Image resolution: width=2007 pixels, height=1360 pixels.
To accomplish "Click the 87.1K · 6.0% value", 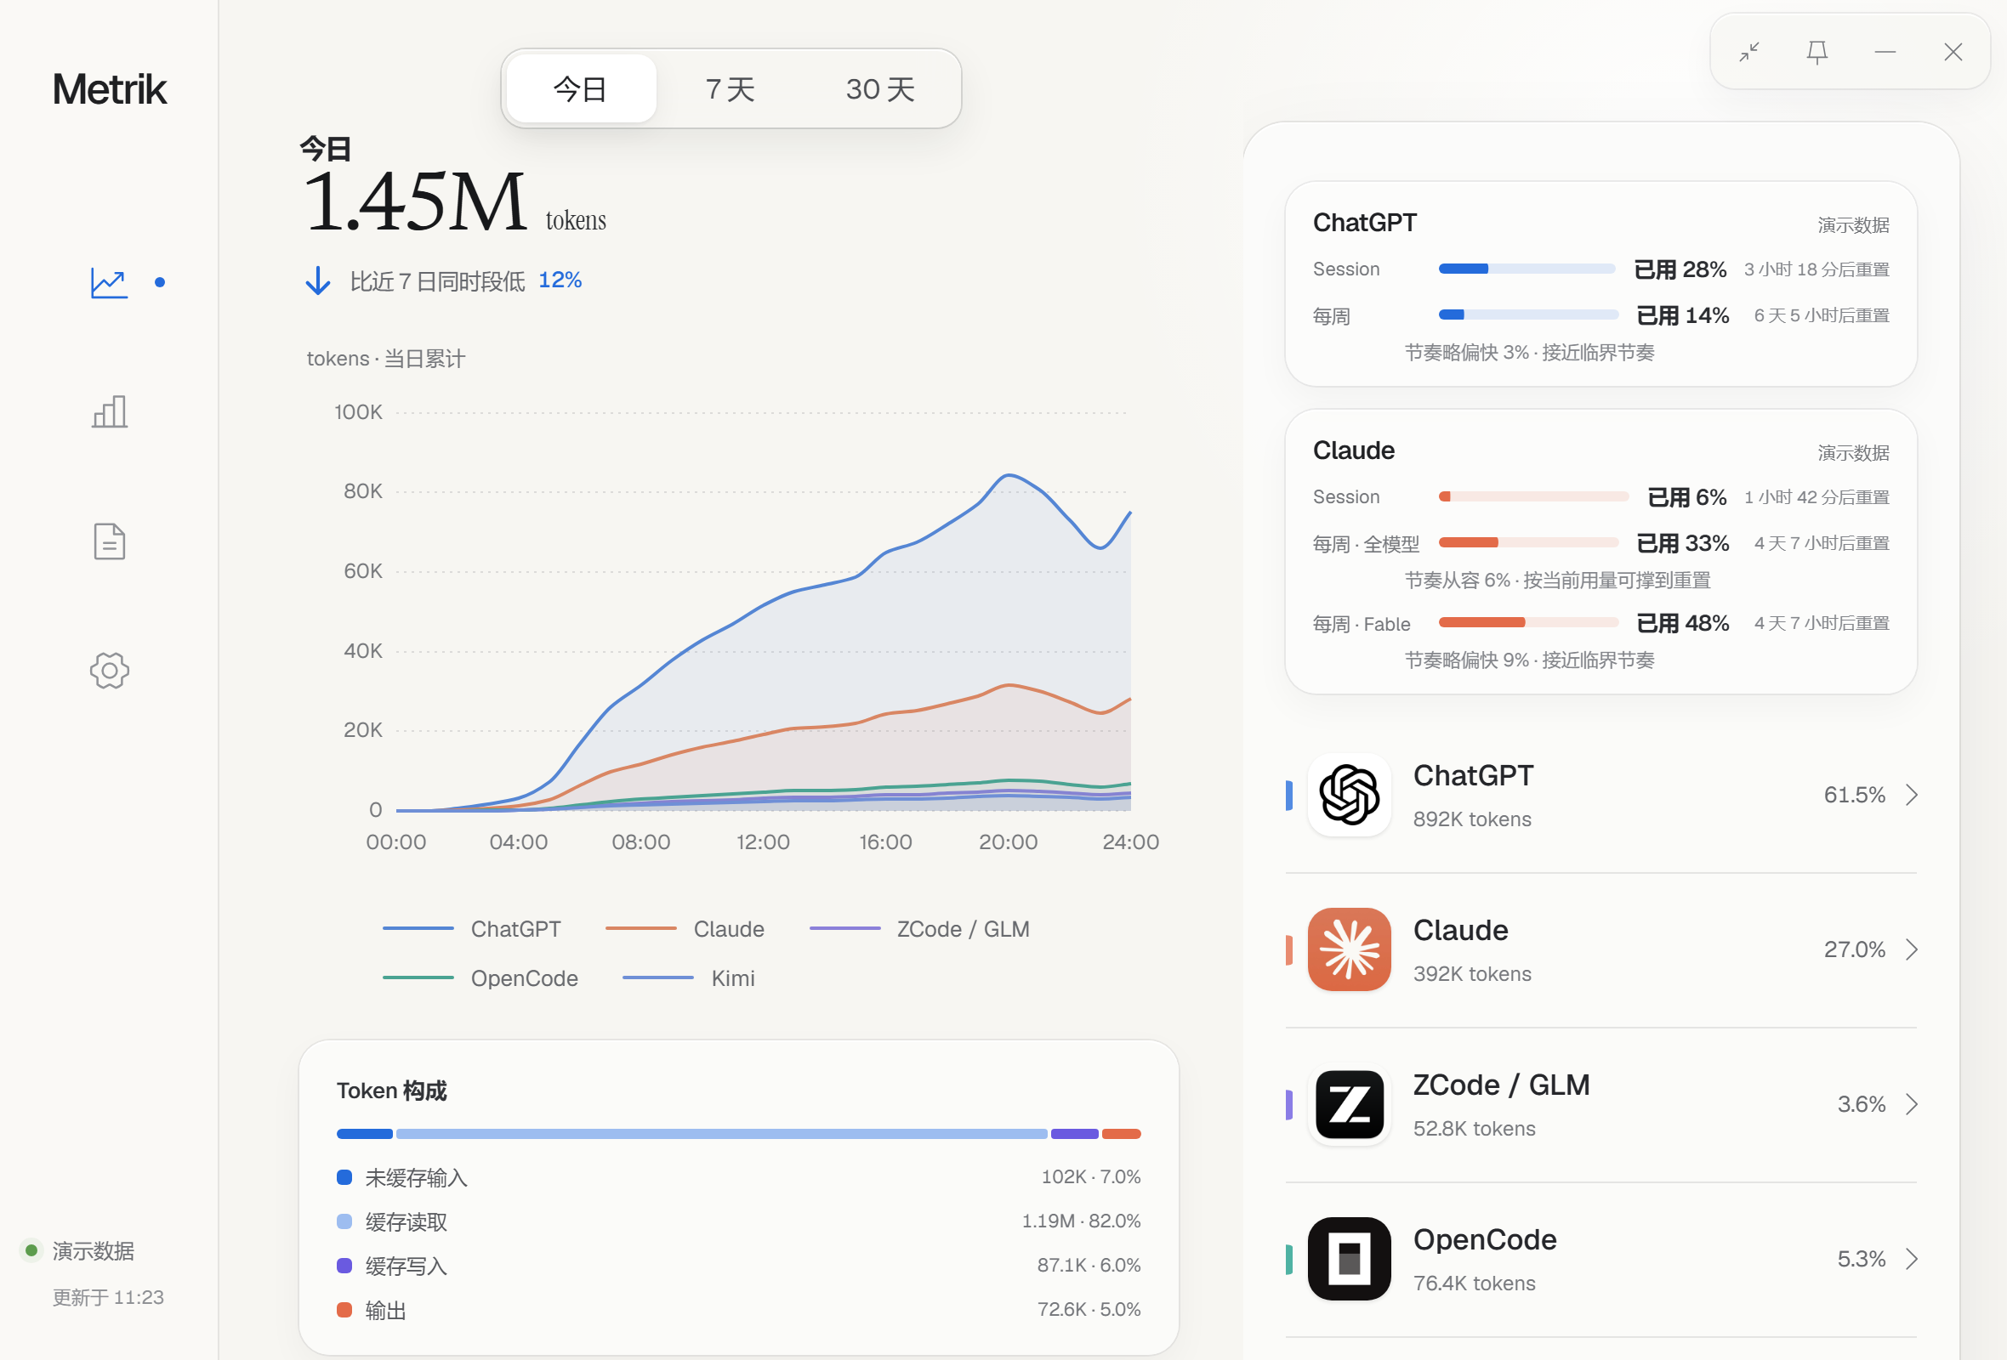I will 1089,1265.
